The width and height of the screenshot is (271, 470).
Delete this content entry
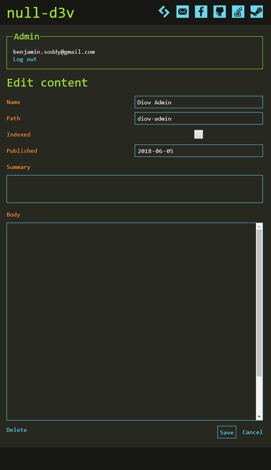point(17,430)
